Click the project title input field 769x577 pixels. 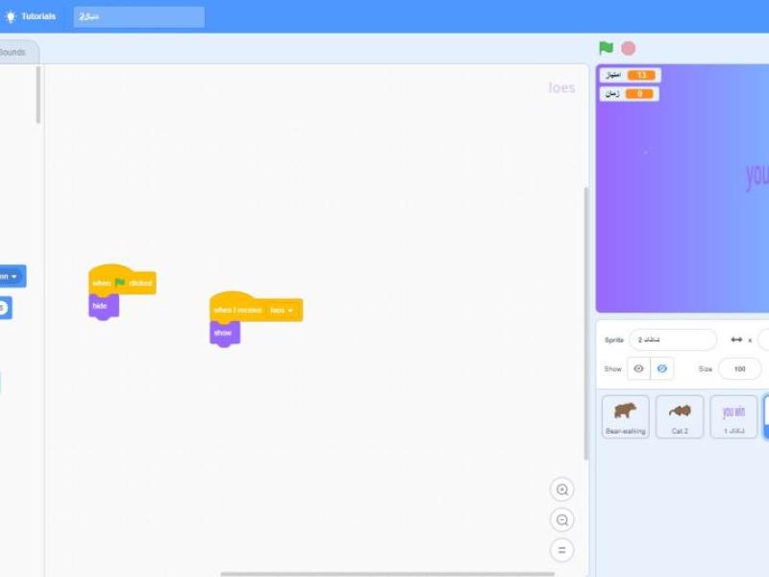(x=138, y=16)
